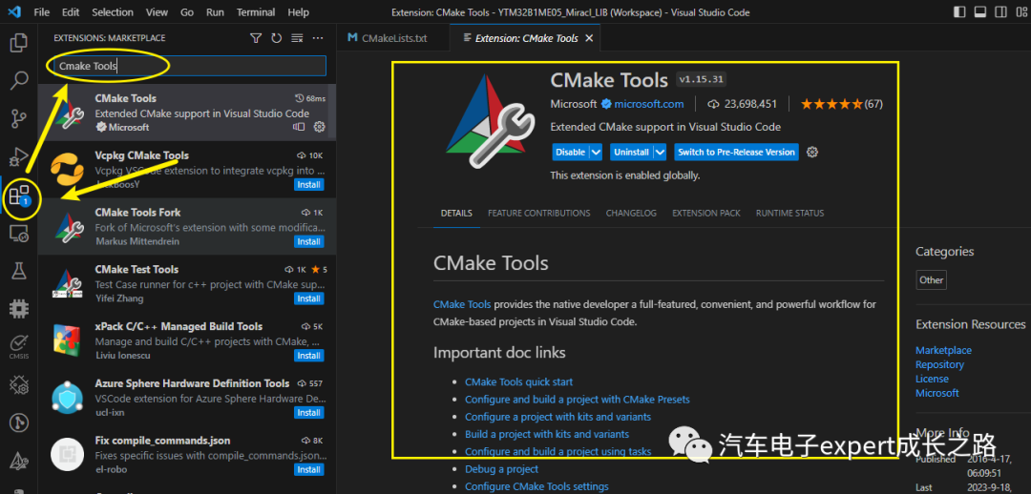The image size is (1031, 494).
Task: Open the Testing flask icon
Action: [19, 270]
